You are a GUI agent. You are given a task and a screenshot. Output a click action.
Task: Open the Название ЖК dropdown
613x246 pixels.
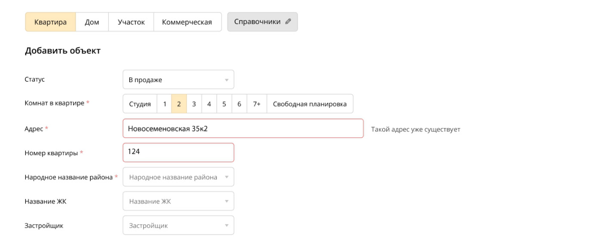tap(178, 202)
